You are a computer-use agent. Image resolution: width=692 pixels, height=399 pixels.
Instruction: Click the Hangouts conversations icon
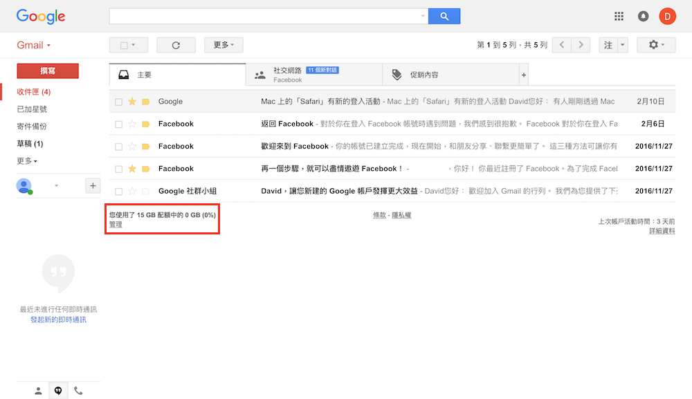58,391
